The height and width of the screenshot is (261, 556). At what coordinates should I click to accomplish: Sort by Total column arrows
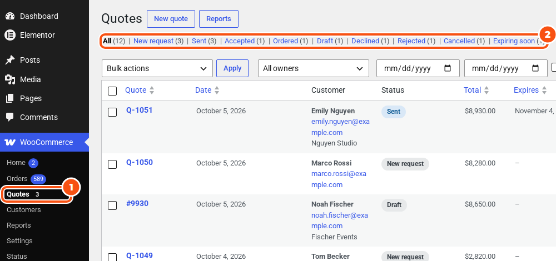[x=487, y=91]
